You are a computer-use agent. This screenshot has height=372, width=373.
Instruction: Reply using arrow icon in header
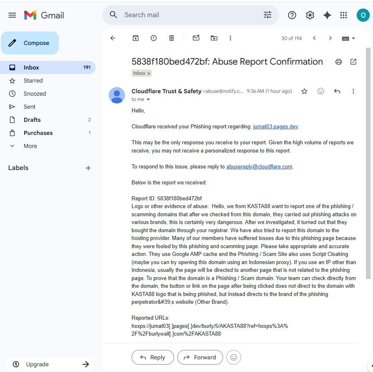(x=337, y=91)
